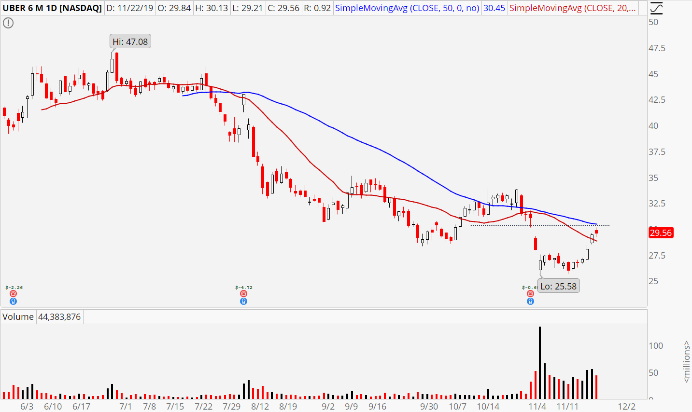The width and height of the screenshot is (692, 412).
Task: Click the 8/12 date on time axis
Action: click(x=260, y=406)
